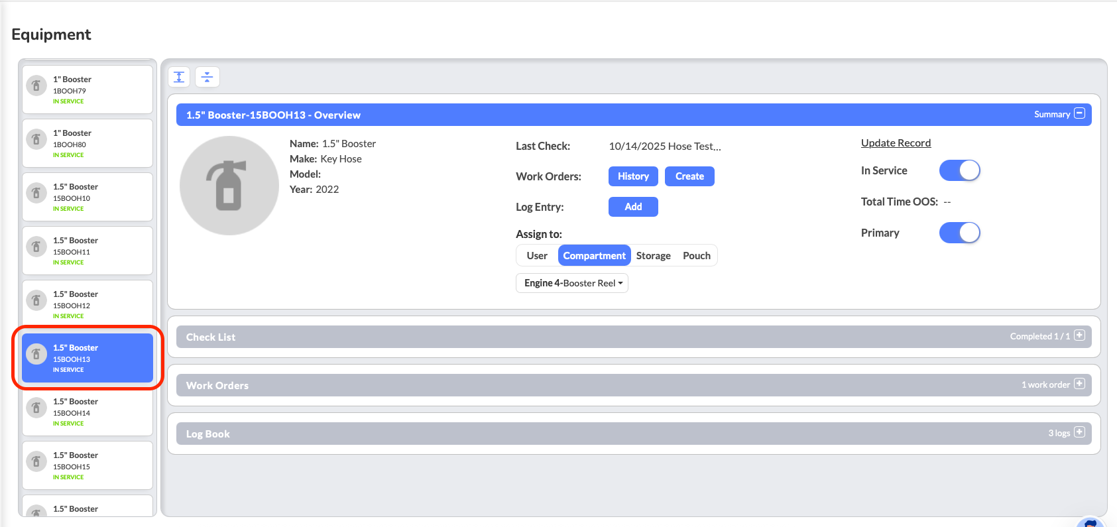
Task: Click the extinguisher icon for 1BOOH80
Action: 36,139
